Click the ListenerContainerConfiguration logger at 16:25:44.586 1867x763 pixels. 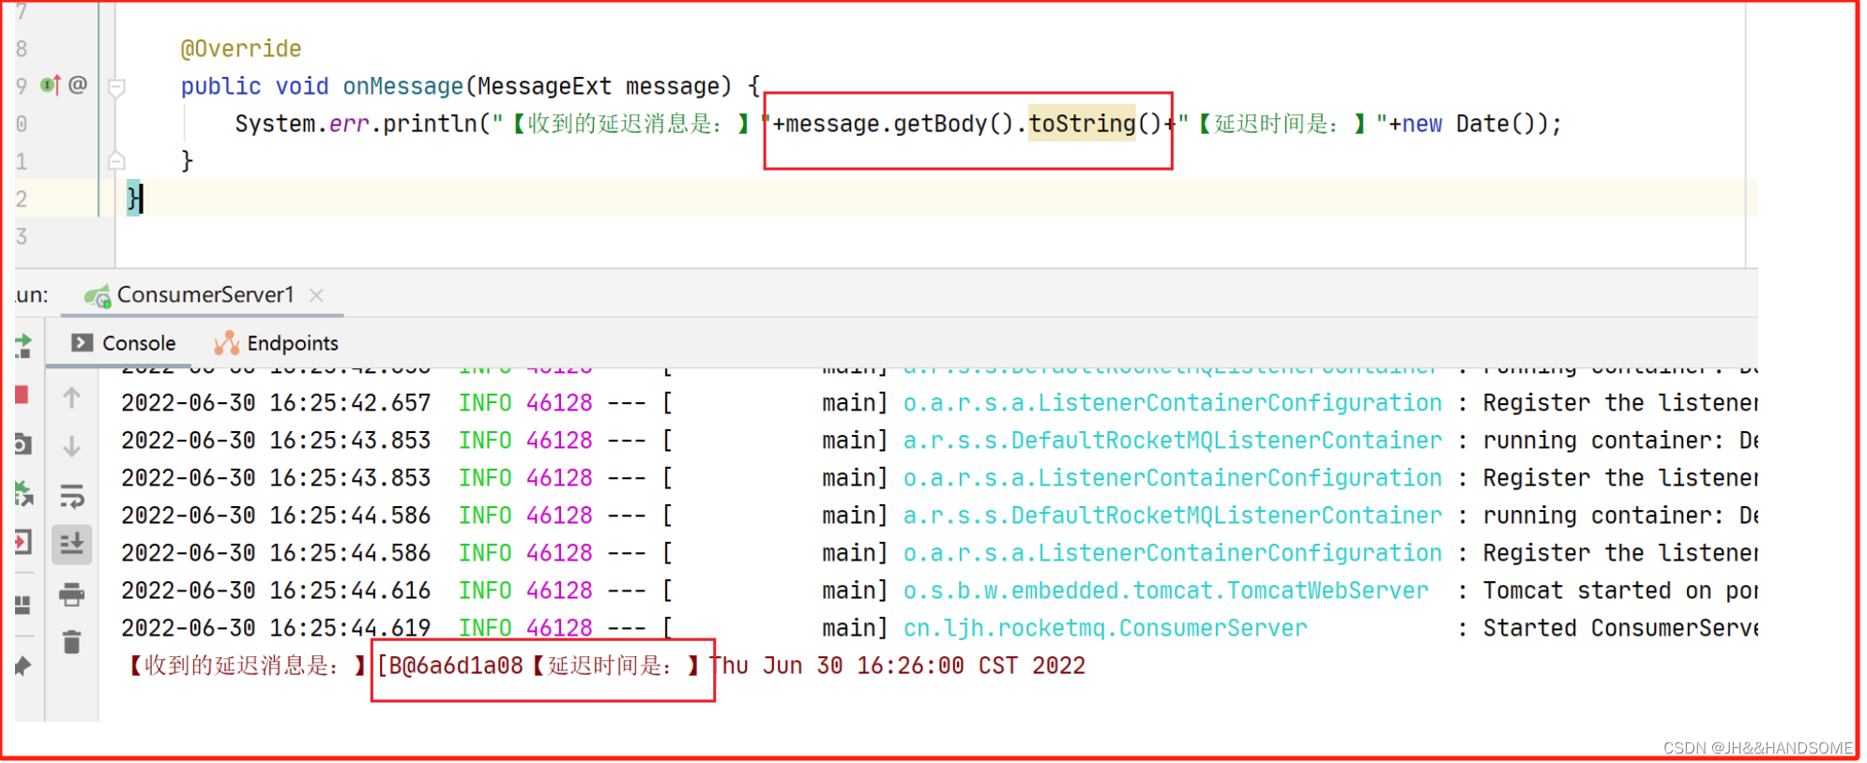(1172, 553)
